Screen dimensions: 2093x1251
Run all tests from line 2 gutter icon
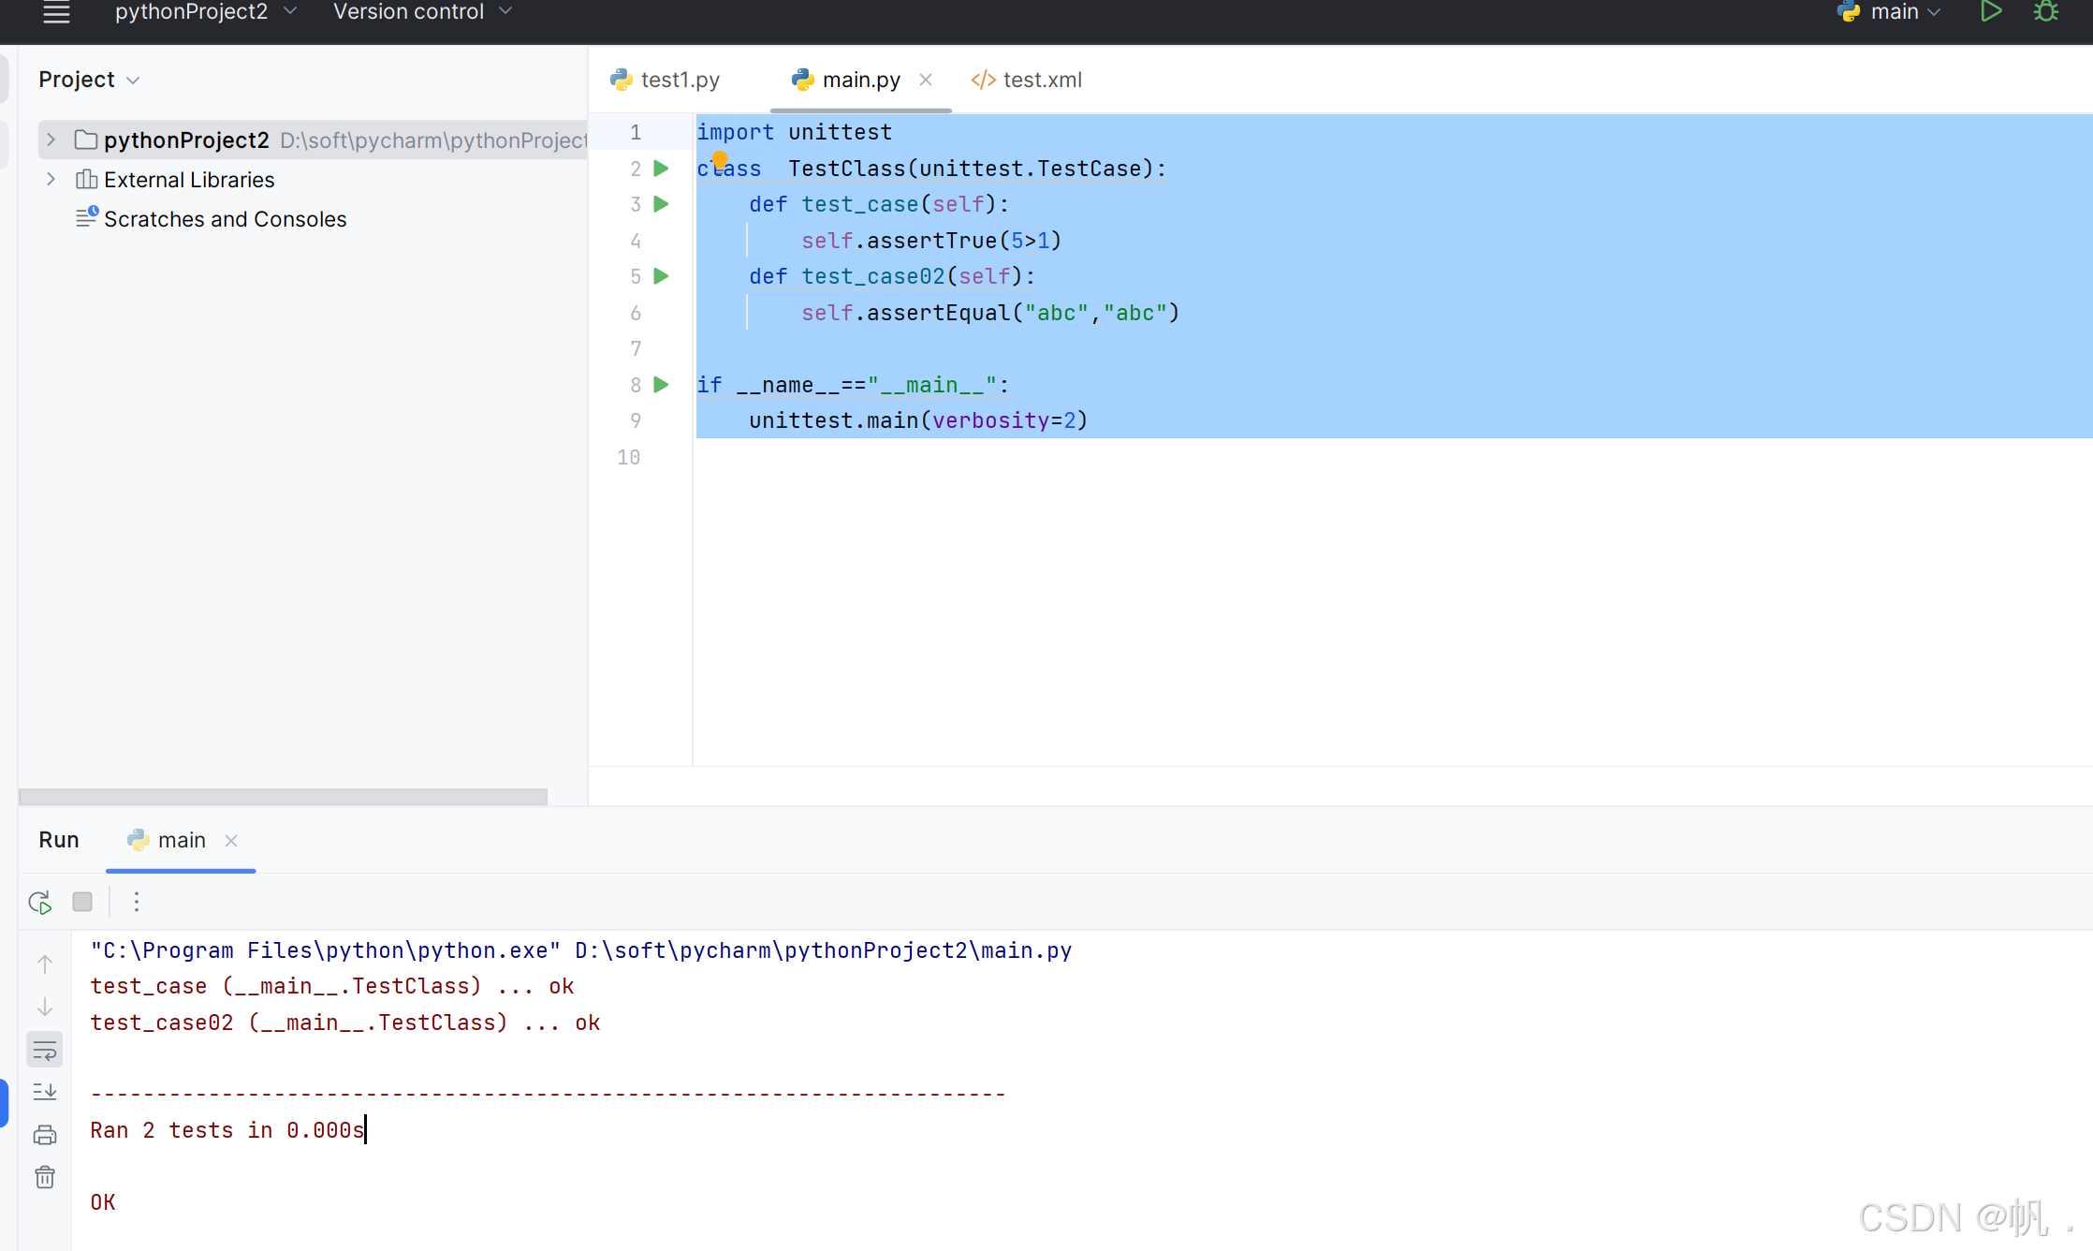661,169
